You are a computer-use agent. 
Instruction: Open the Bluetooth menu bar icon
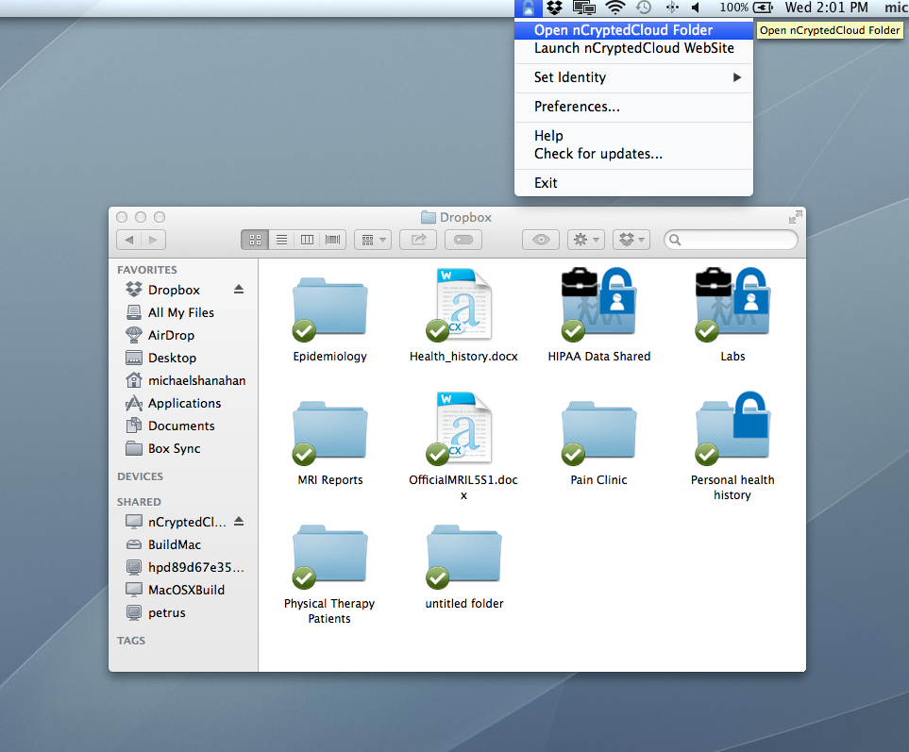(x=672, y=8)
